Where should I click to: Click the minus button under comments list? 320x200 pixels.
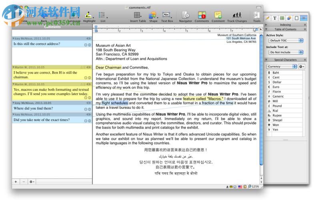click(24, 182)
